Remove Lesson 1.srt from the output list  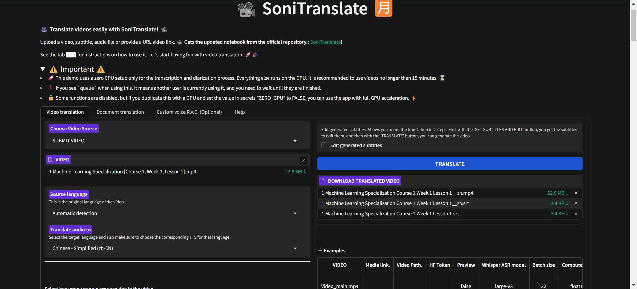click(x=576, y=214)
